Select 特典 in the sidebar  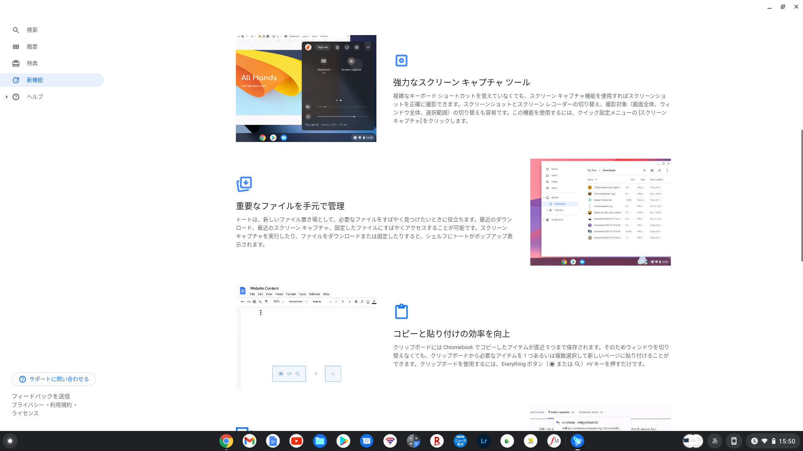coord(52,63)
